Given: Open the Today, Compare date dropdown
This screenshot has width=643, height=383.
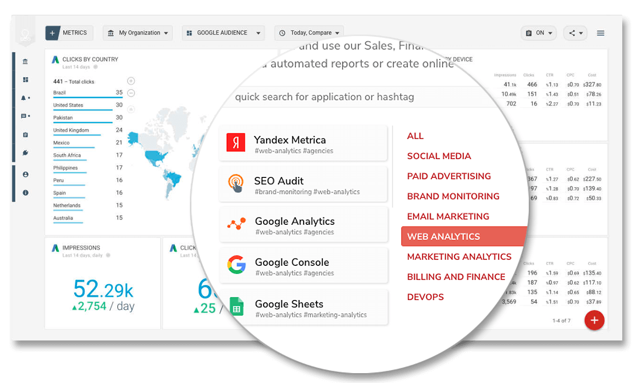Looking at the screenshot, I should [309, 33].
